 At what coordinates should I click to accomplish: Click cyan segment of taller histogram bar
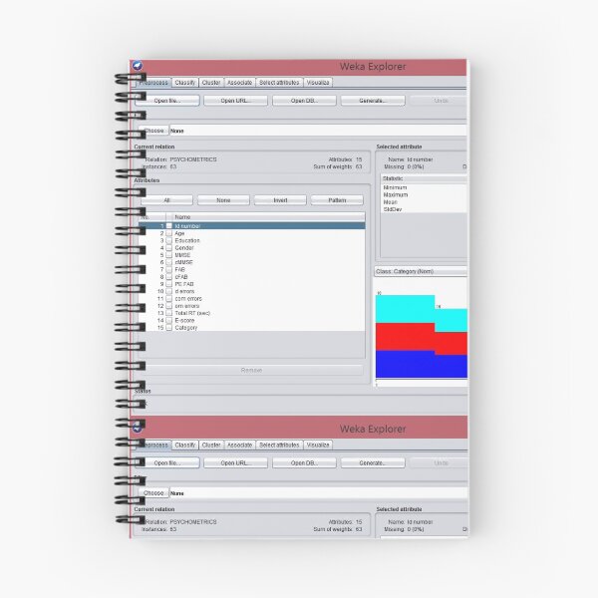405,309
